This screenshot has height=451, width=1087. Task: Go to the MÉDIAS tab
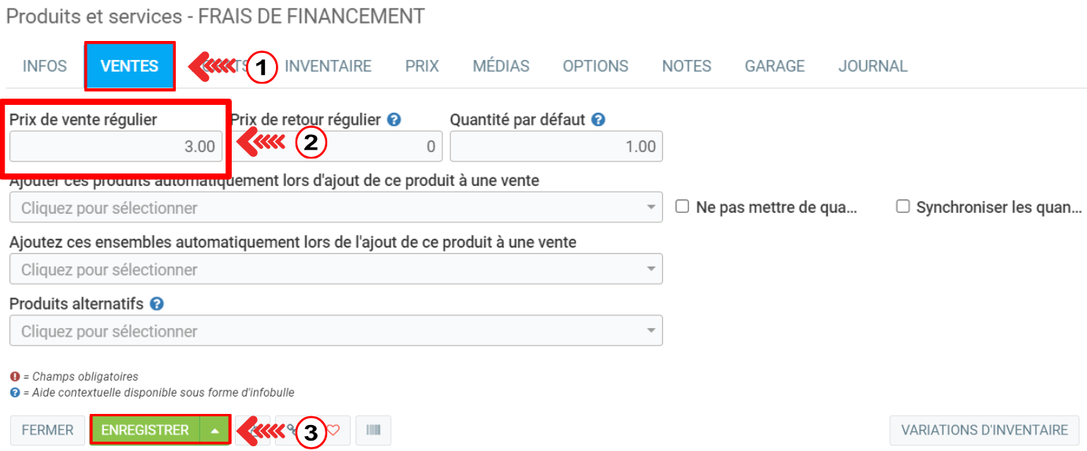point(501,66)
